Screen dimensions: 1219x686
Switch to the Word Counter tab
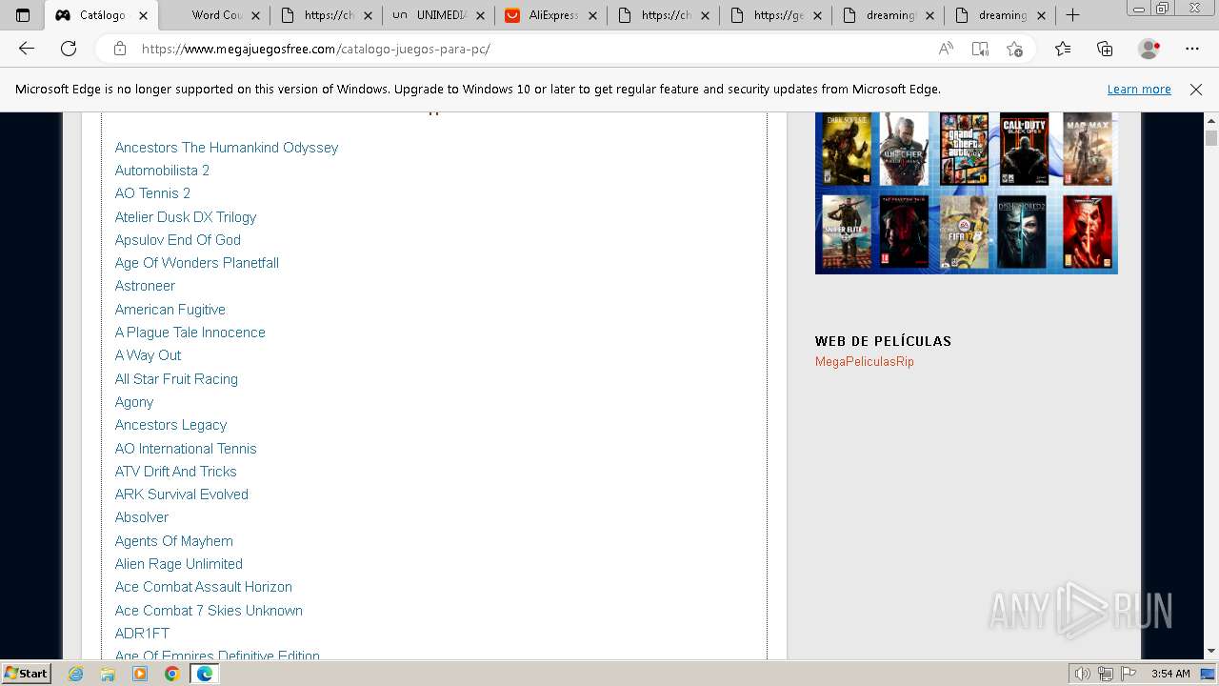pos(214,15)
